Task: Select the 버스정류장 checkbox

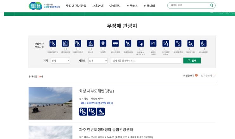Action: 115,49
